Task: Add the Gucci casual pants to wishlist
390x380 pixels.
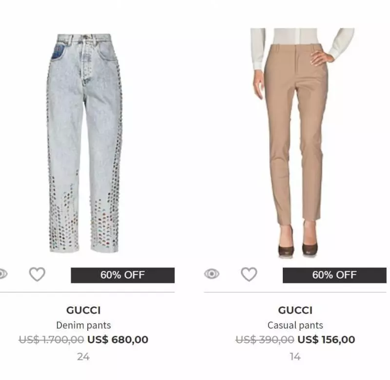Action: tap(249, 274)
